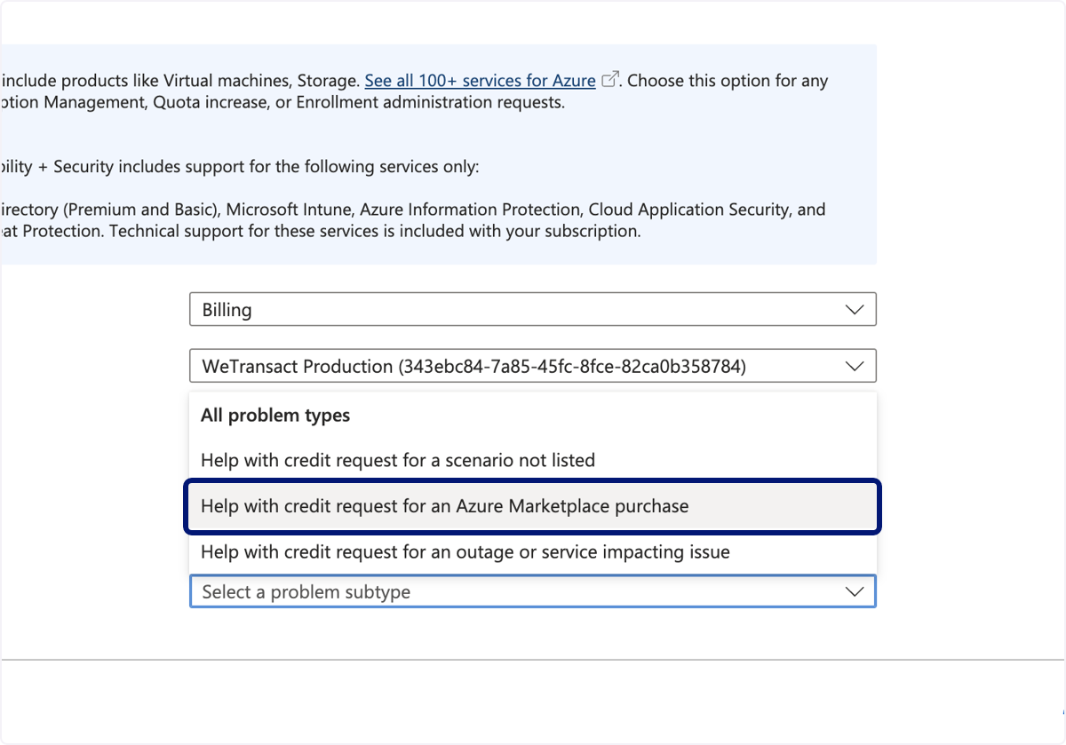Open the "Select a problem subtype" dropdown
The image size is (1066, 745).
click(533, 591)
